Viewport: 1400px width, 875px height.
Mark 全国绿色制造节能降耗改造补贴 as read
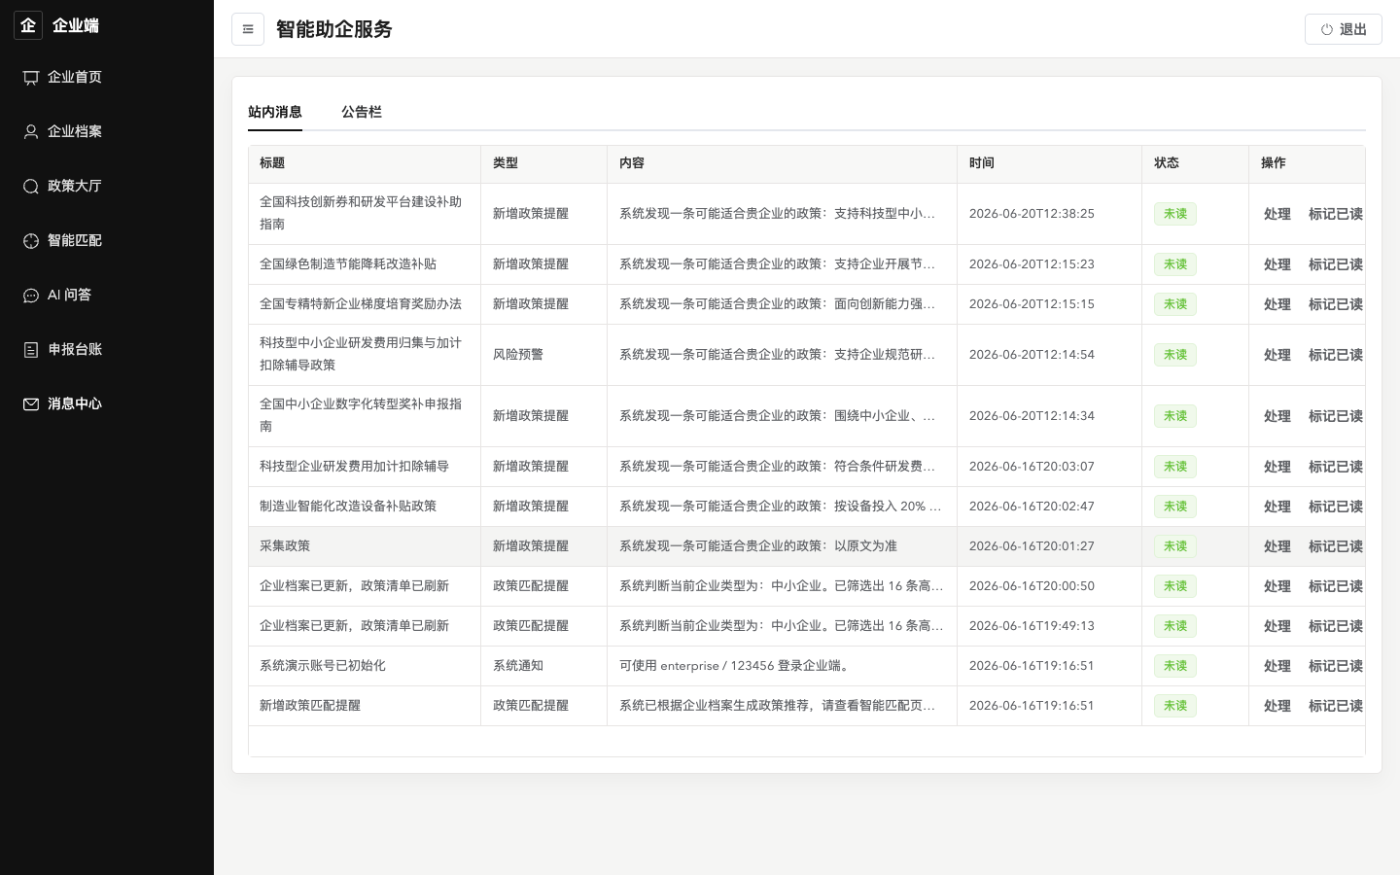1336,264
